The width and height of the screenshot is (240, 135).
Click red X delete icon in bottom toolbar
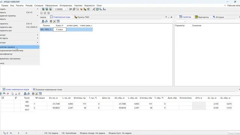coord(8,94)
